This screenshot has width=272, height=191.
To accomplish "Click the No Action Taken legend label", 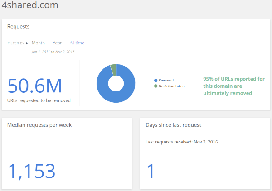I will pos(171,86).
